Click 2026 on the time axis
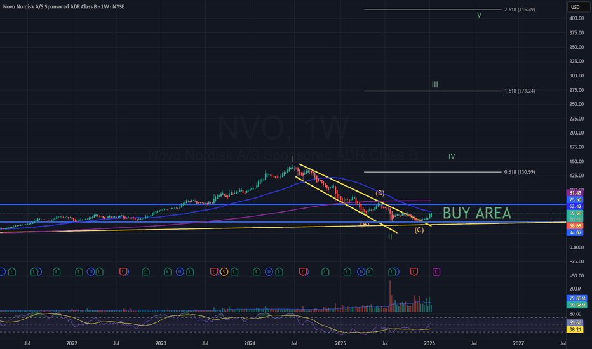 point(429,343)
